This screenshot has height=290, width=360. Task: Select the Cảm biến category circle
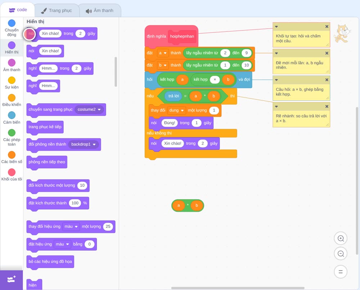(x=12, y=115)
